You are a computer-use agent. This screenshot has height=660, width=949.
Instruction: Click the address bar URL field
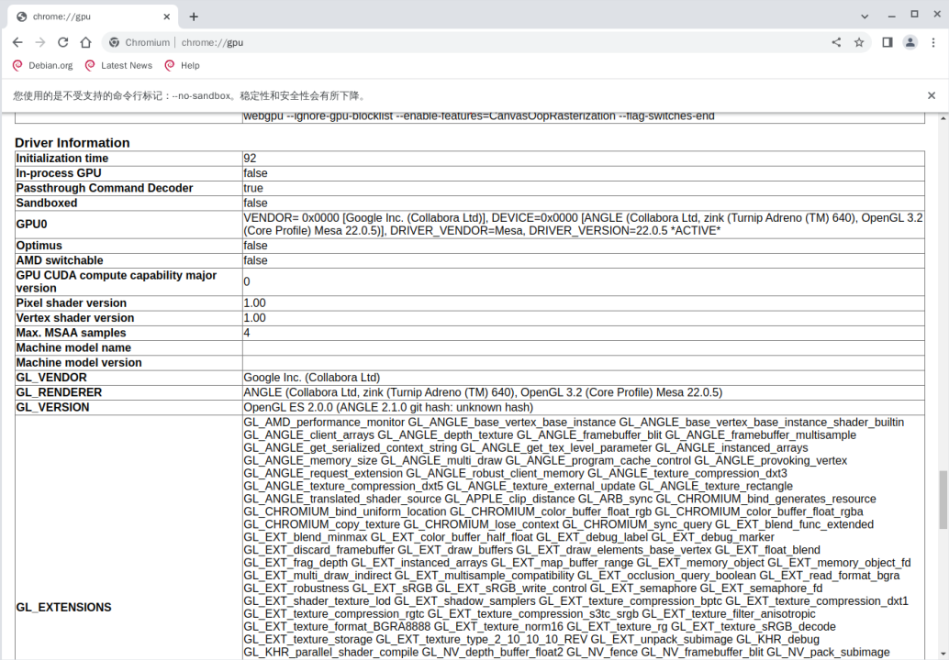[459, 42]
